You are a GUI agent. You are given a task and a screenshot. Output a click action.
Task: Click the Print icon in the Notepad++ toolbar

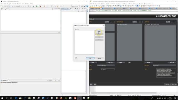(103, 6)
